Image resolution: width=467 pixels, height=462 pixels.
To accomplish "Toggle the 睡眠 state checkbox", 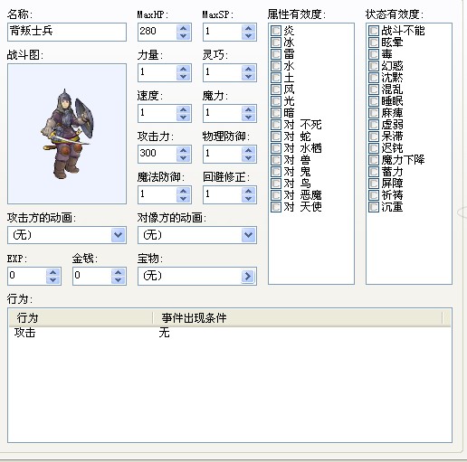I will [x=374, y=101].
